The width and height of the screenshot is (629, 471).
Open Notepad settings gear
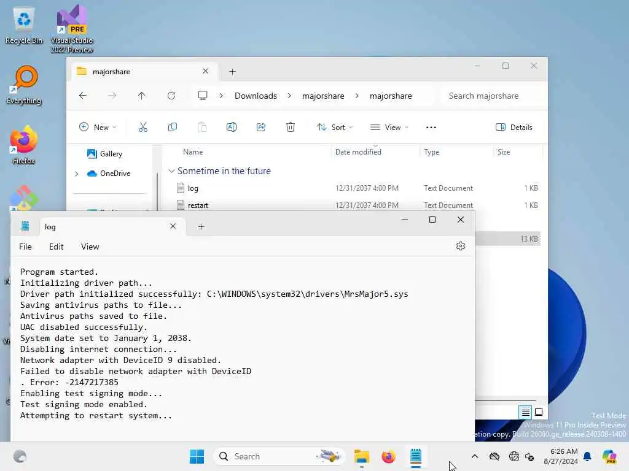461,246
